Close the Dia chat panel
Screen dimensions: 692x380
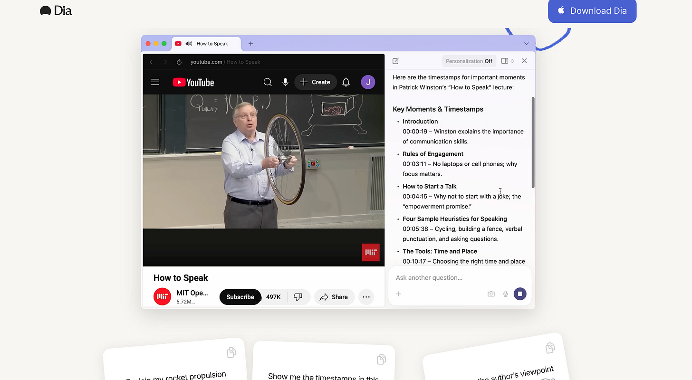[x=524, y=61]
